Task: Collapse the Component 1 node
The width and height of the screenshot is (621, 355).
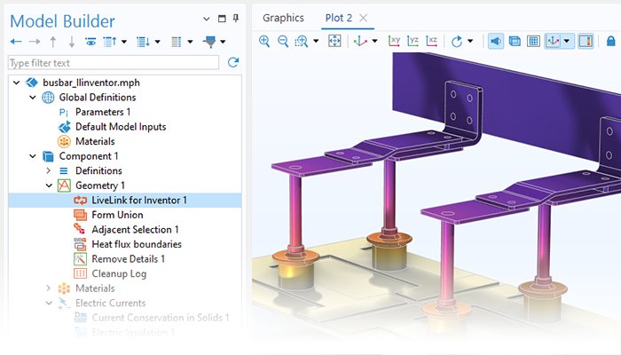Action: pyautogui.click(x=33, y=156)
